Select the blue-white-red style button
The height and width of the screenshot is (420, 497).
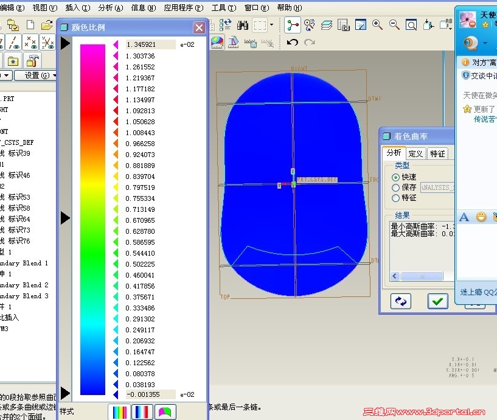[142, 411]
